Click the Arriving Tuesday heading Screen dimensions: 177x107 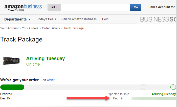tap(46, 59)
